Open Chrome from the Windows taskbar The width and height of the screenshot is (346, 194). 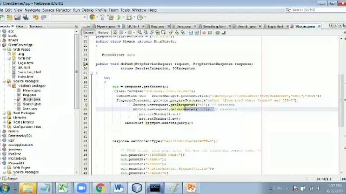101,188
